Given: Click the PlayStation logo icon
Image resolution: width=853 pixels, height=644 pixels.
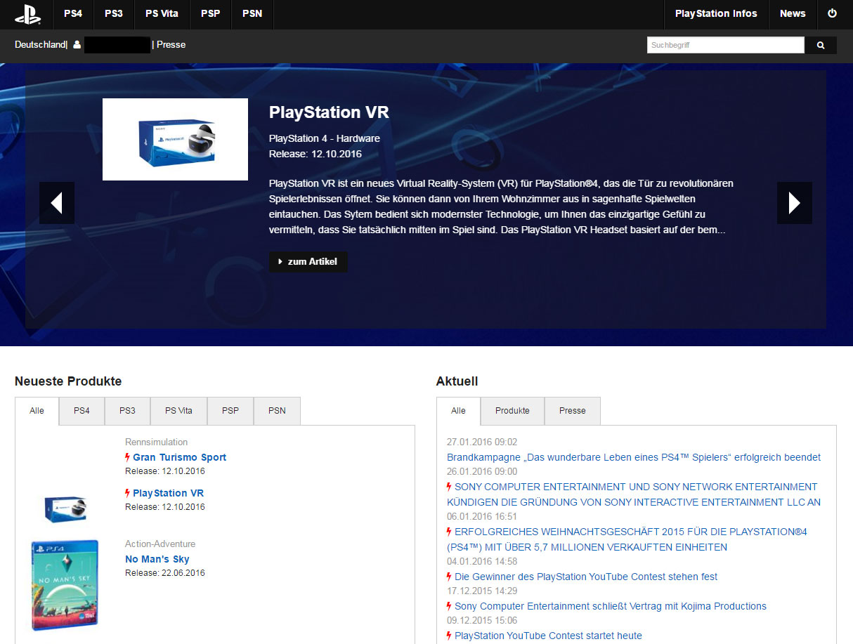Looking at the screenshot, I should pos(27,14).
